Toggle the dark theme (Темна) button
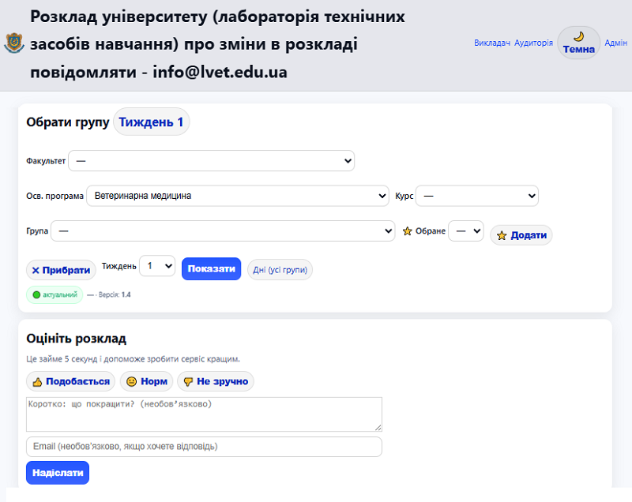This screenshot has width=632, height=502. 578,43
